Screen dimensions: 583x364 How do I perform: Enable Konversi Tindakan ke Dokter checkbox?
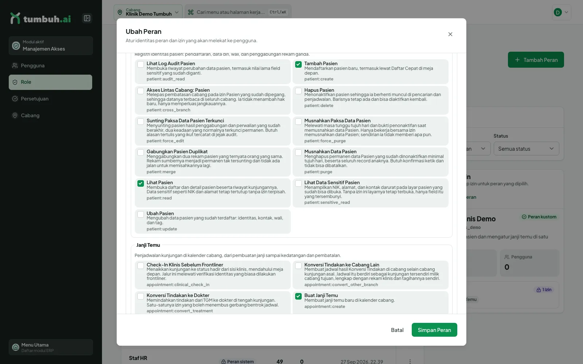point(141,296)
